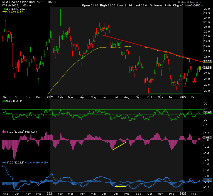
Task: Click the 'iShares Silver Trust' title text
Action: click(22, 2)
